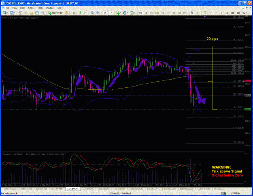The height and width of the screenshot is (196, 253).
Task: Draw a Horizontal Line
Action: point(216,13)
